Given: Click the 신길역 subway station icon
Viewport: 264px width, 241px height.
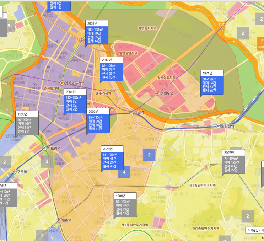Looking at the screenshot, I should point(131,112).
